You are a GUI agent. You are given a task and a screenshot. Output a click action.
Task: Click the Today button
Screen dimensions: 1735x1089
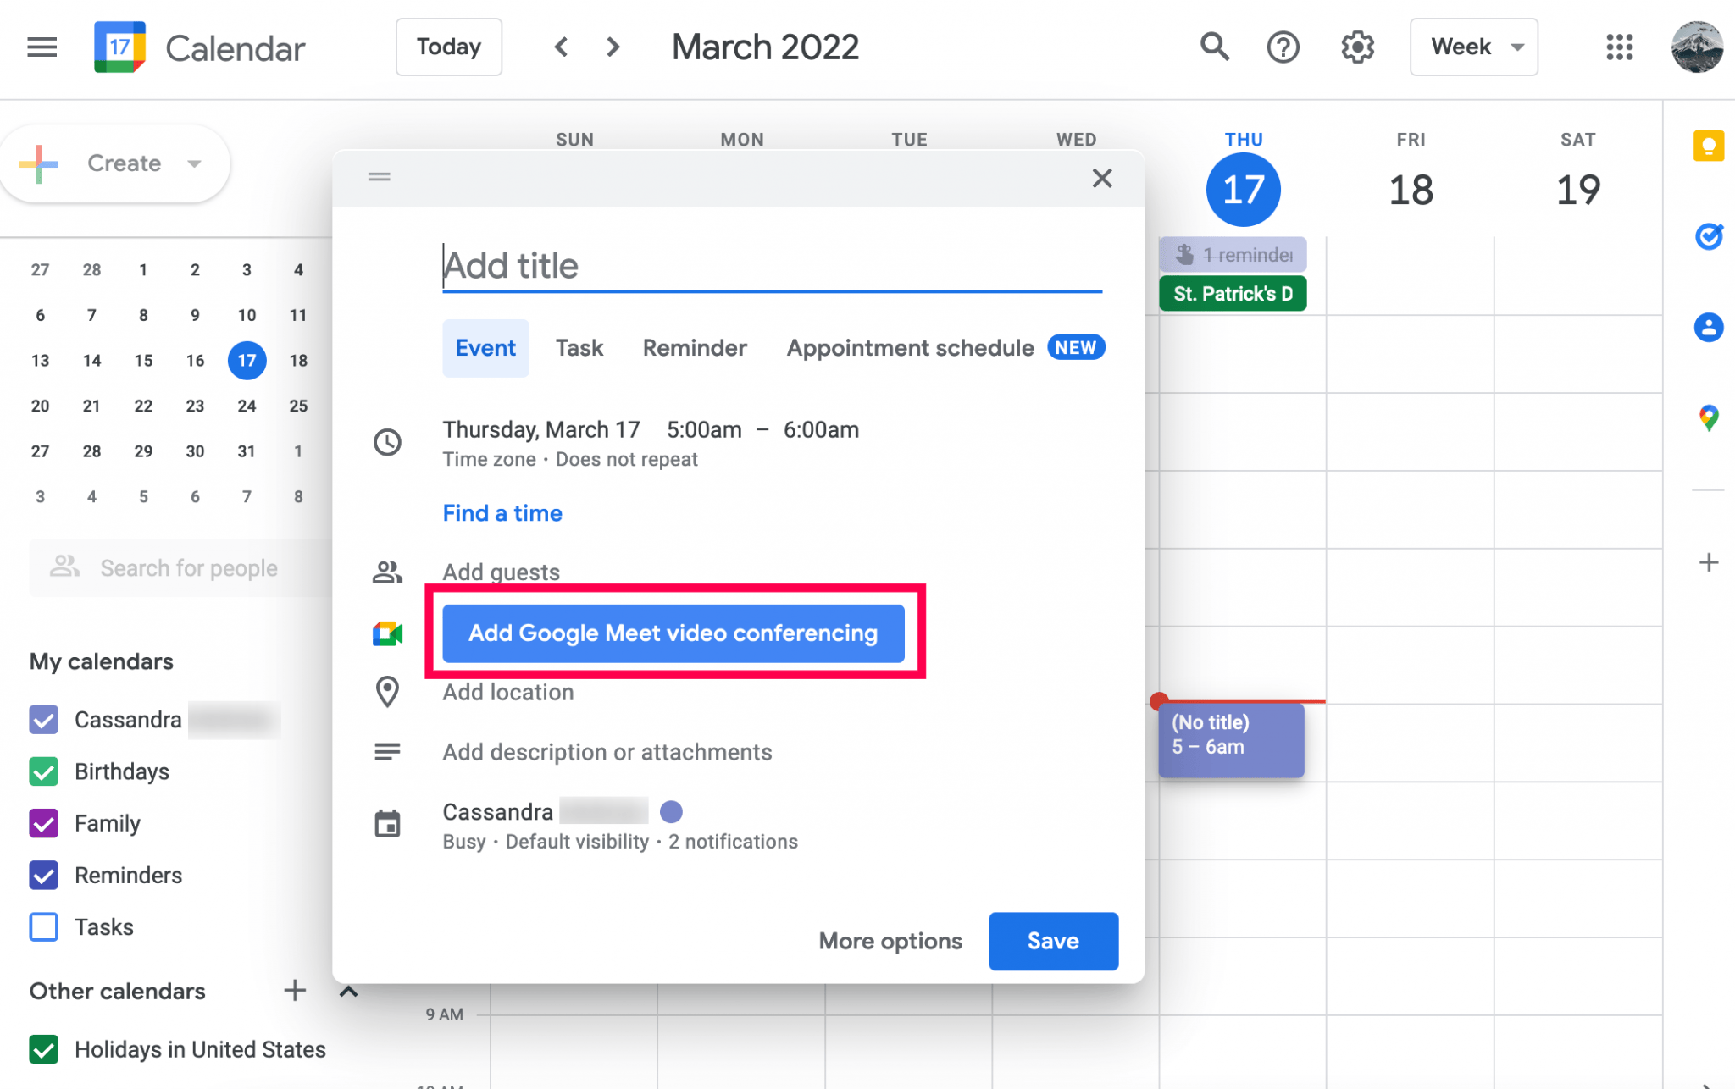click(x=449, y=47)
